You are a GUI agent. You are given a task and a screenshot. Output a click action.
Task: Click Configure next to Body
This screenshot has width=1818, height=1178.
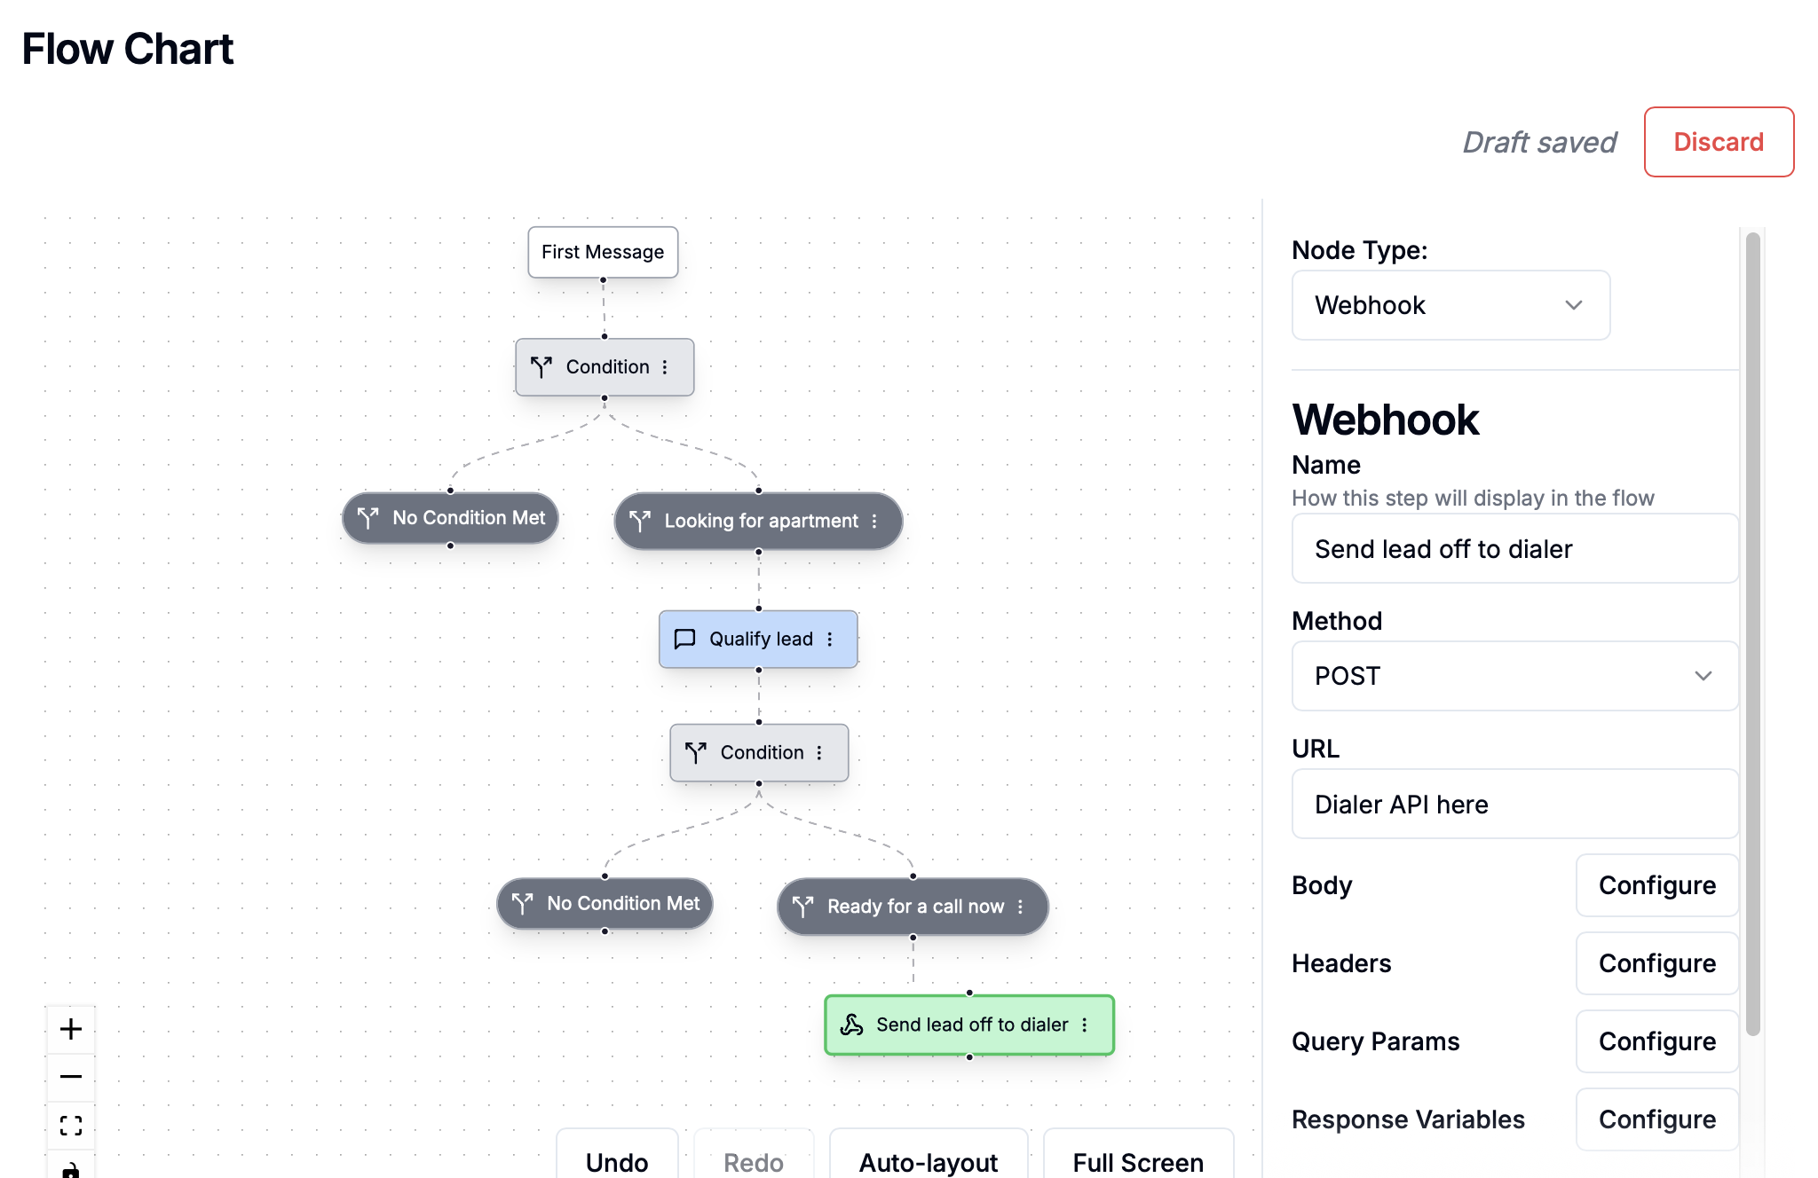1656,885
